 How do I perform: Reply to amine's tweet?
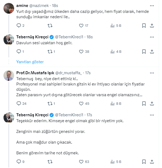tap(19, 26)
